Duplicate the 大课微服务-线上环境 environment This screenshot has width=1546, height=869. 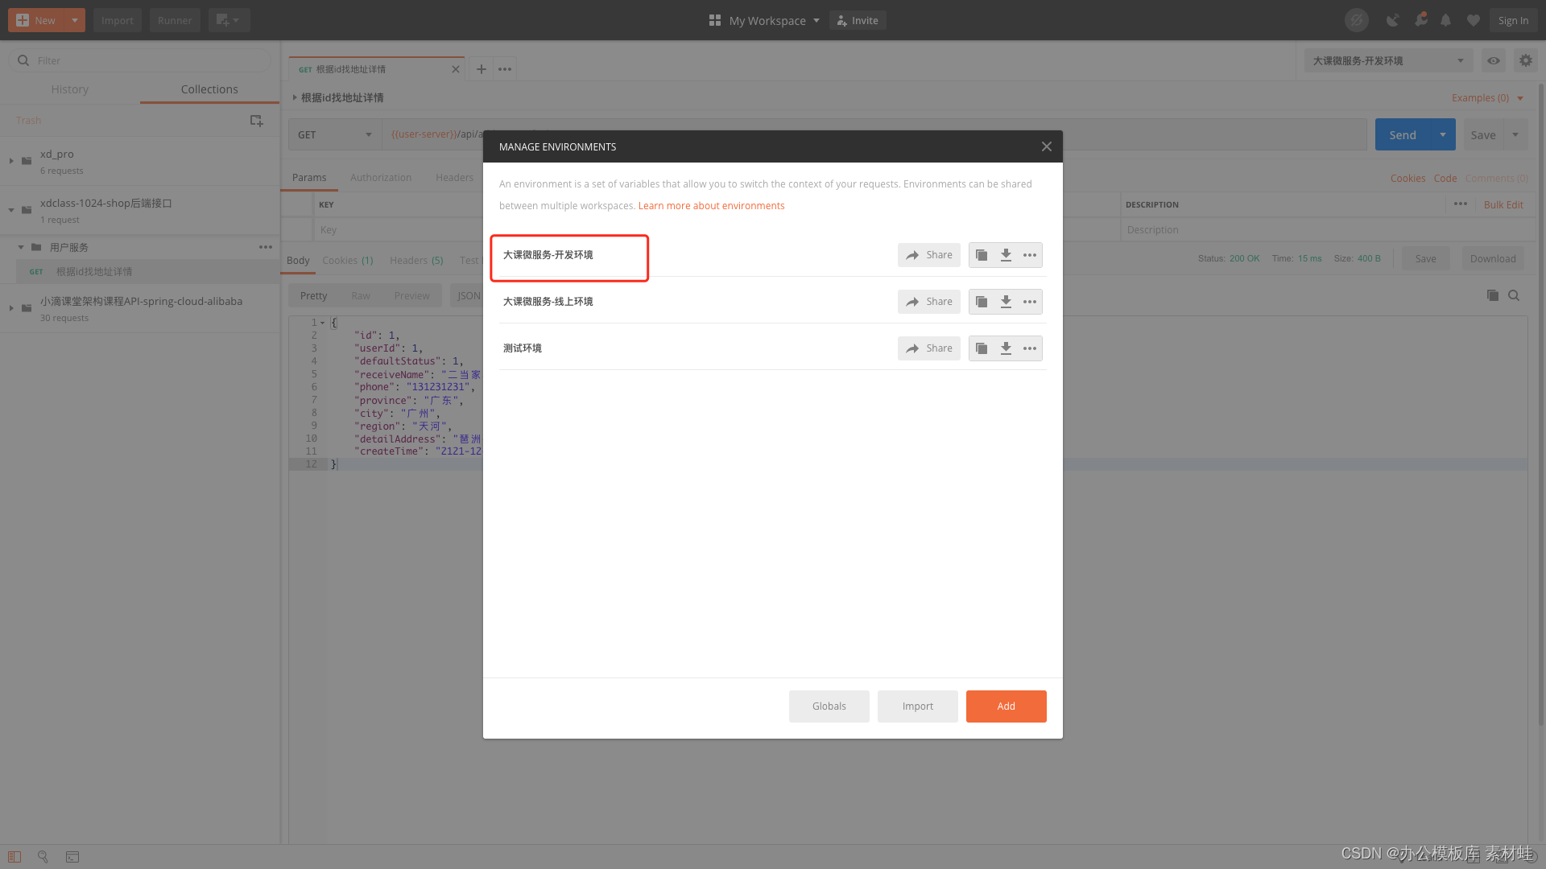pos(982,302)
